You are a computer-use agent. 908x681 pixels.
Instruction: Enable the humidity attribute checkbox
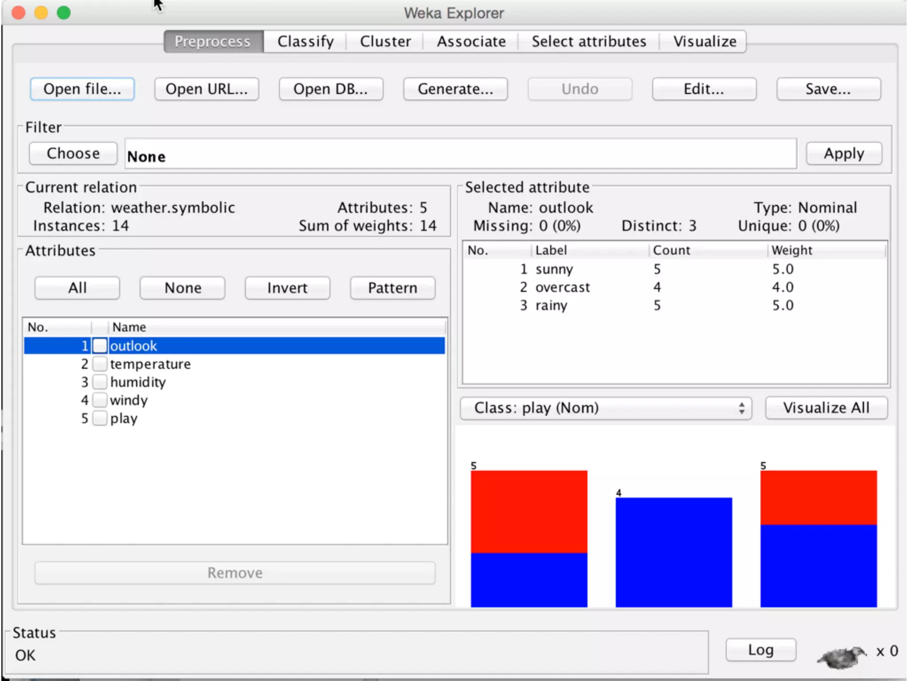click(x=100, y=382)
